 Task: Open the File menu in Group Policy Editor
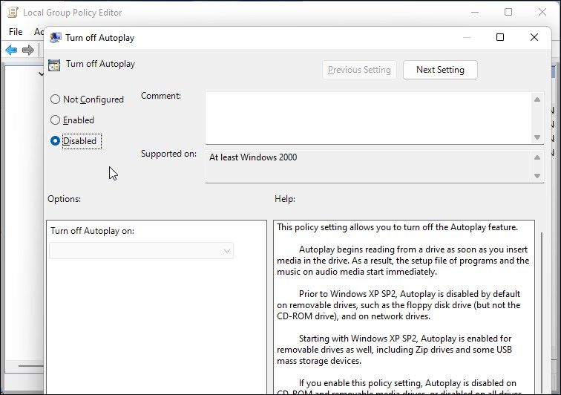point(16,32)
